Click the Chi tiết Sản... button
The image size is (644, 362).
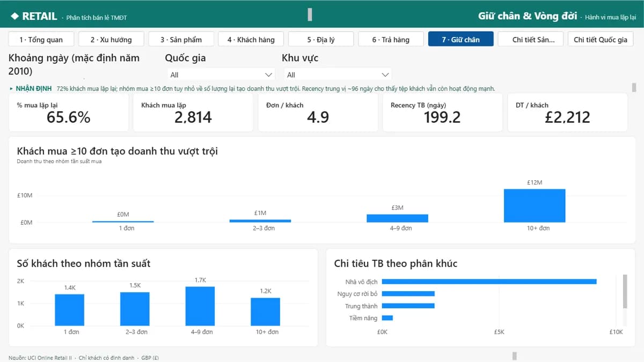coord(530,39)
